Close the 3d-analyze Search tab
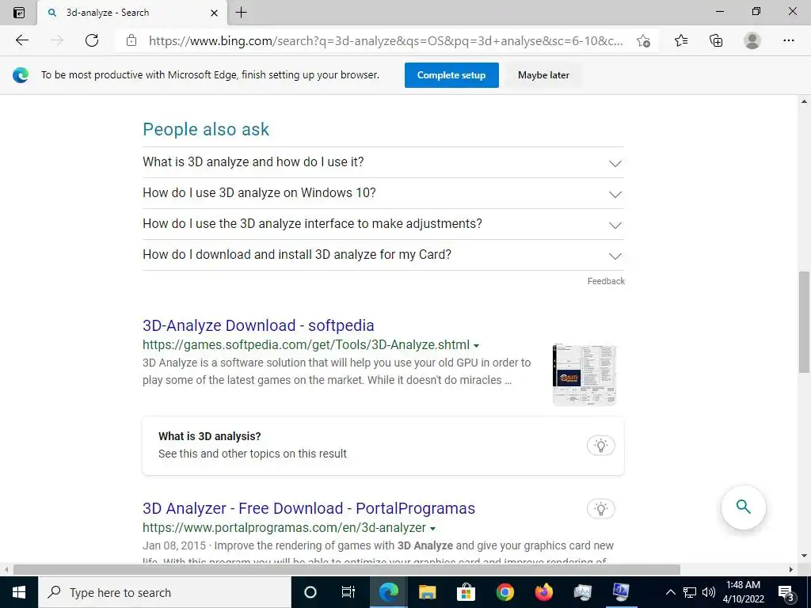 click(x=214, y=13)
